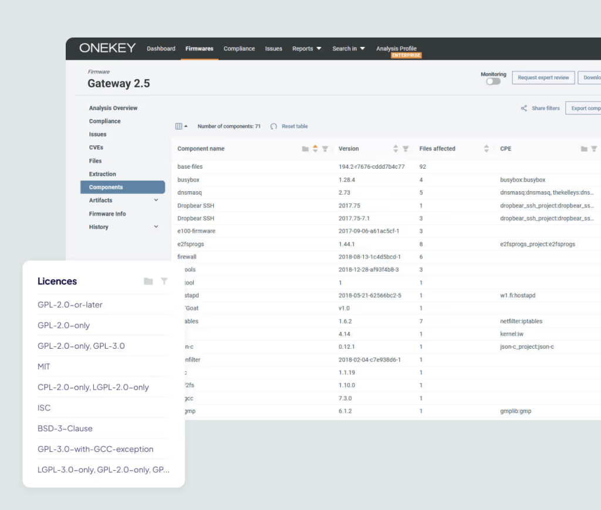Click the folder icon in Licences panel
The image size is (601, 510).
[148, 281]
